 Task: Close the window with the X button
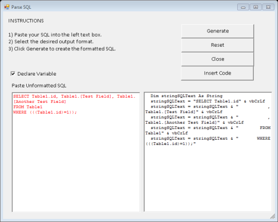pos(268,7)
